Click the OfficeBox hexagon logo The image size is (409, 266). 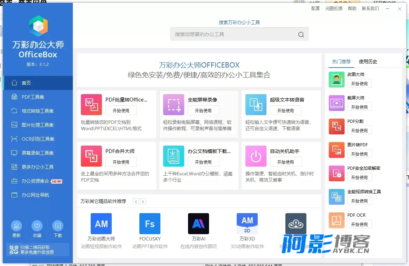(39, 26)
